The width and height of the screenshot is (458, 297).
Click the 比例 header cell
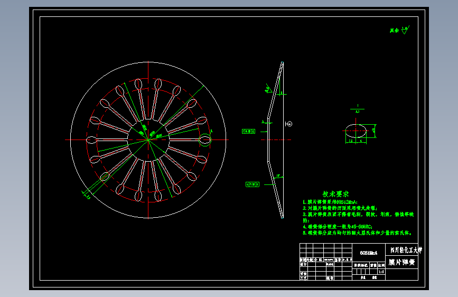(381, 265)
